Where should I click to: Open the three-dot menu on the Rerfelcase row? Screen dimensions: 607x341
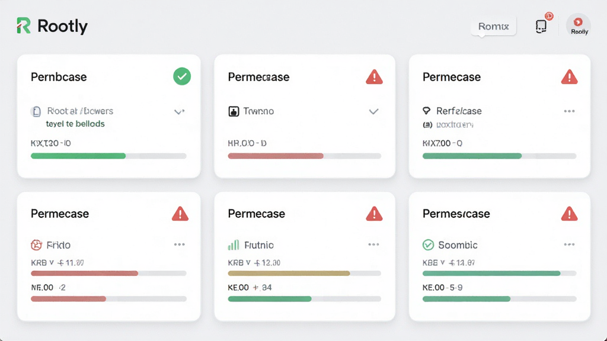click(569, 111)
